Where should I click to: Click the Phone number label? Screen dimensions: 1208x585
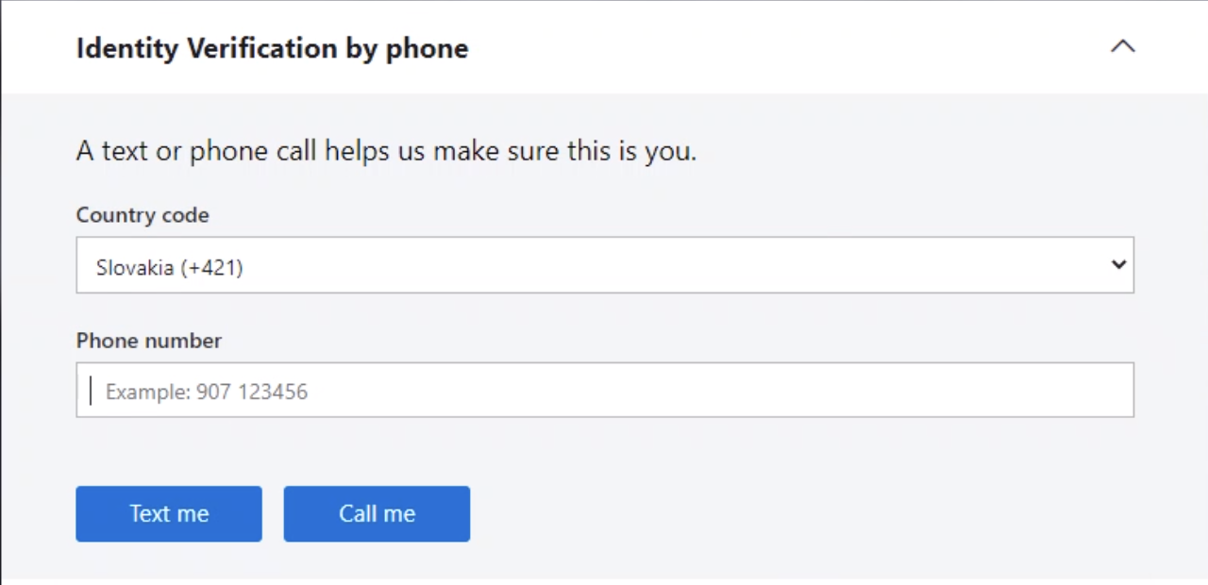click(x=149, y=341)
